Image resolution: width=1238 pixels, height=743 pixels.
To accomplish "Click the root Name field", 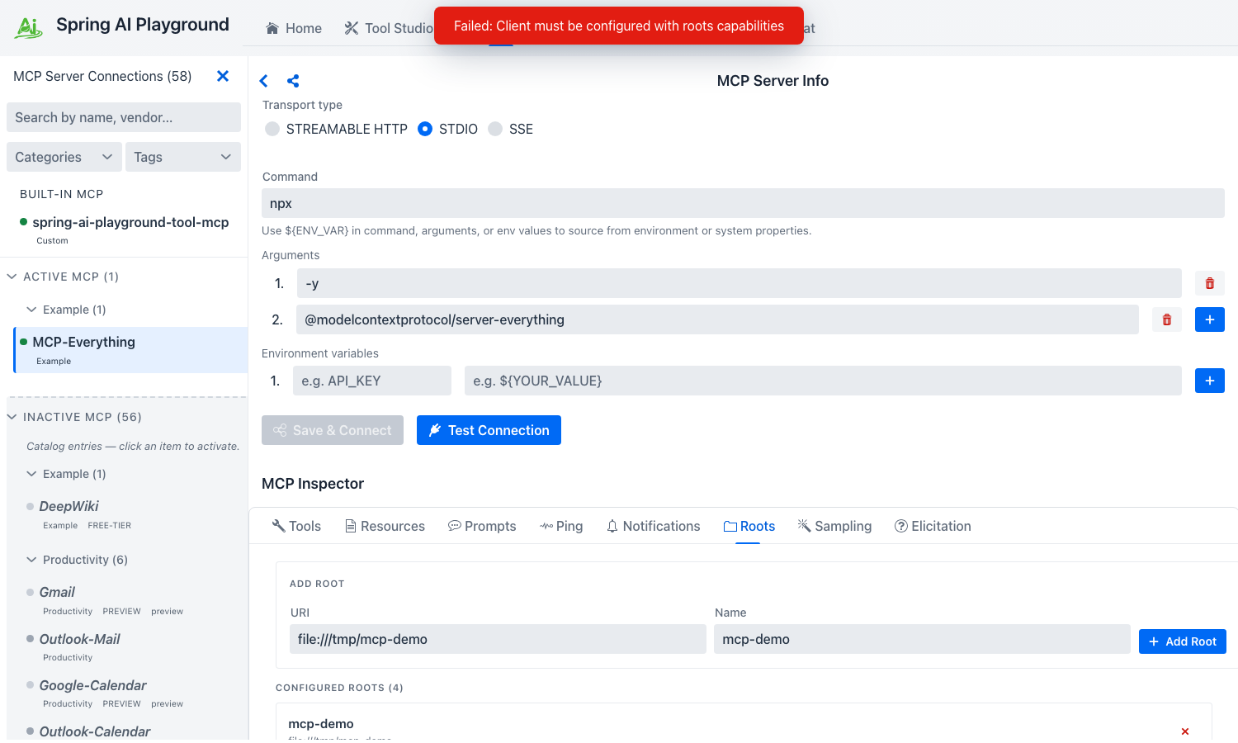I will [x=922, y=639].
